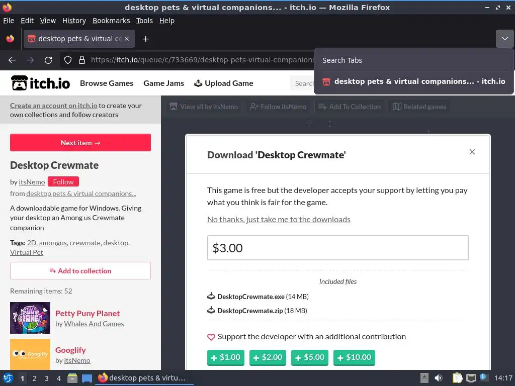Click the heart icon beside Support the developer
515x386 pixels.
point(211,337)
